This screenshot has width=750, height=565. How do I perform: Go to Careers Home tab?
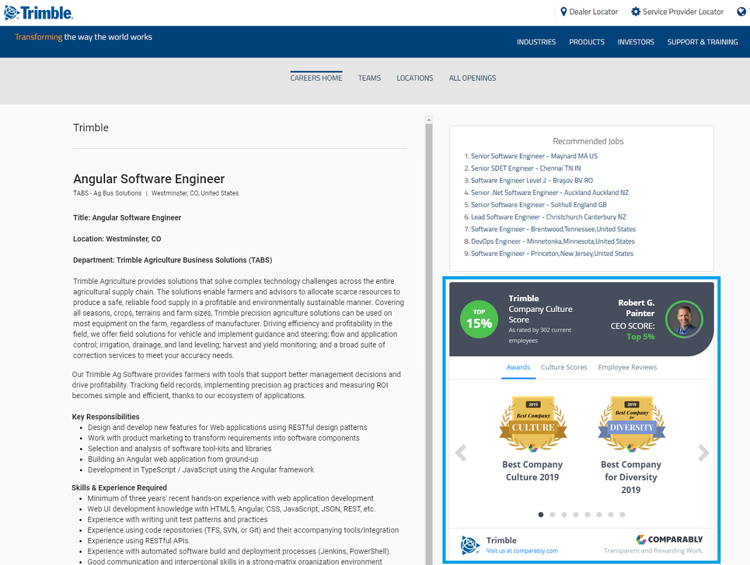tap(316, 78)
